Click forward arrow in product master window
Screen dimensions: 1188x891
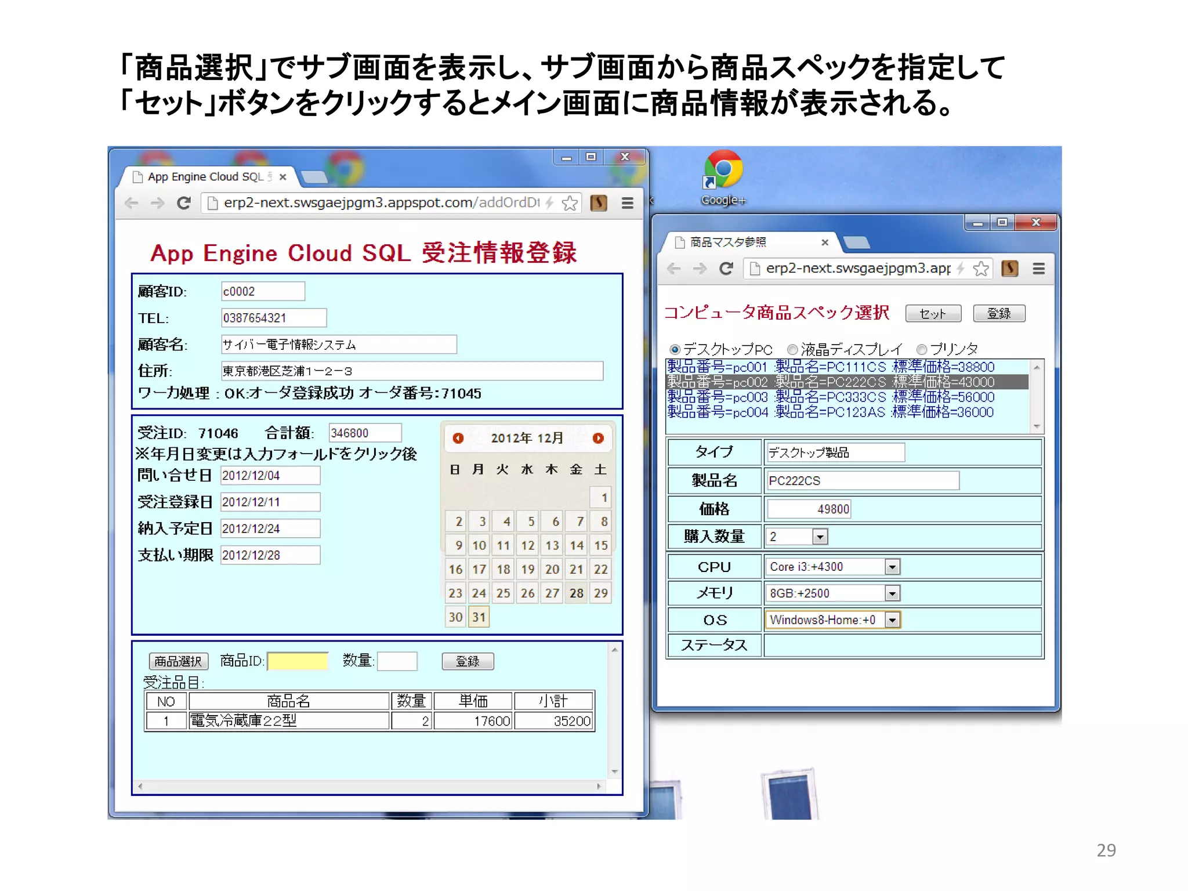[700, 269]
